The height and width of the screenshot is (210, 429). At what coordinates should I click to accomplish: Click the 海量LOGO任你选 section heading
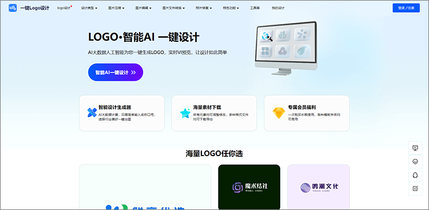click(x=214, y=153)
